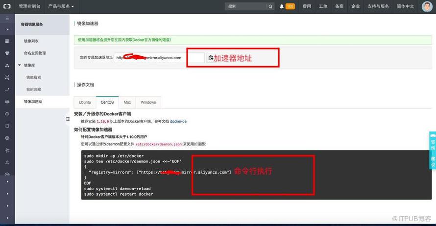Click the 'sudo systemctl daemon-reload' code line
Screen dimensions: 436x226
tap(118, 188)
